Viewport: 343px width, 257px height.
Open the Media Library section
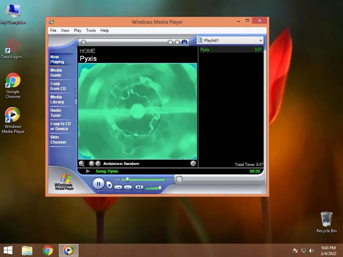[x=57, y=99]
